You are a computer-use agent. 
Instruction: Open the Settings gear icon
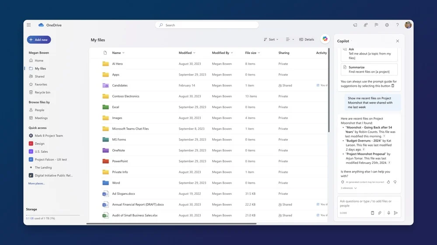click(387, 25)
